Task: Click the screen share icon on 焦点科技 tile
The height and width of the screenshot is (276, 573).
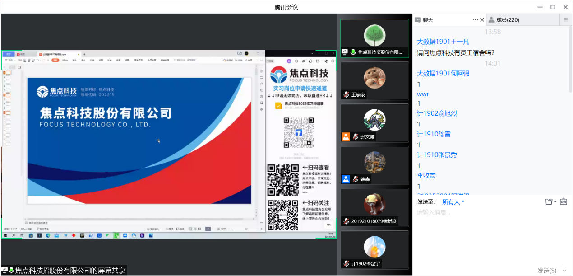Action: point(345,52)
